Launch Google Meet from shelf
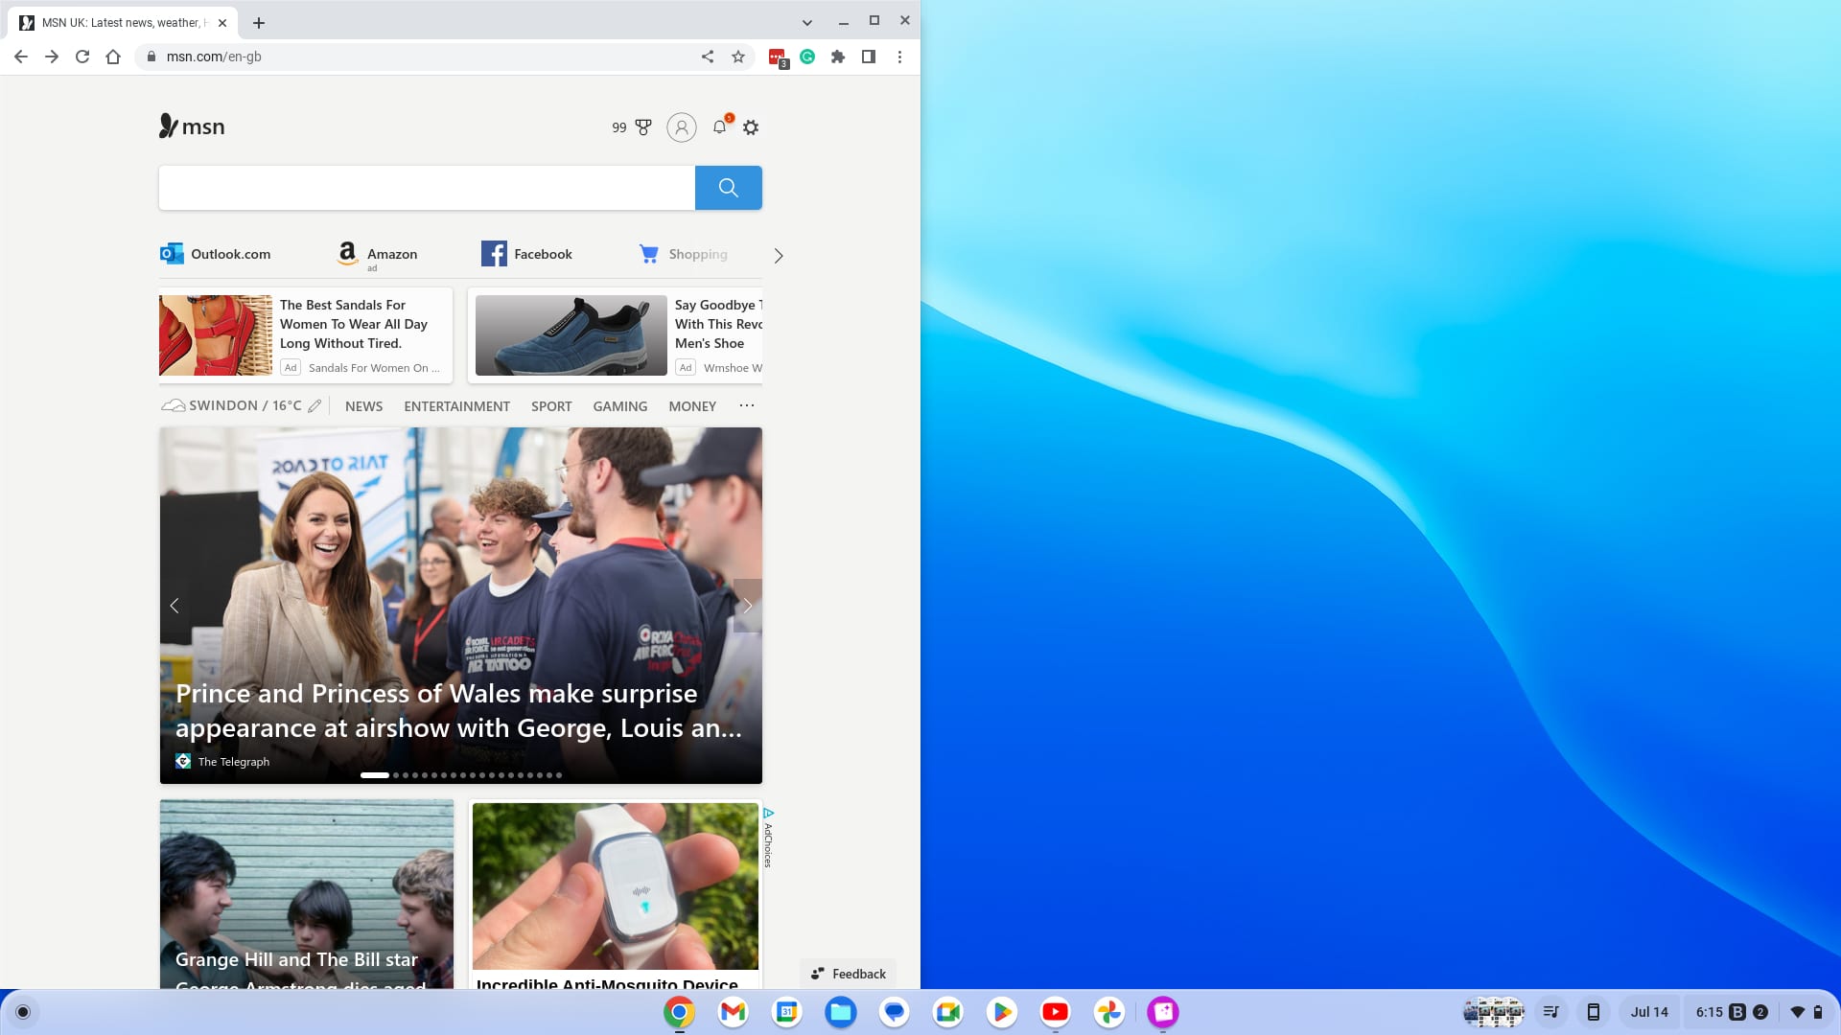Screen dimensions: 1841x1035 pyautogui.click(x=948, y=1012)
